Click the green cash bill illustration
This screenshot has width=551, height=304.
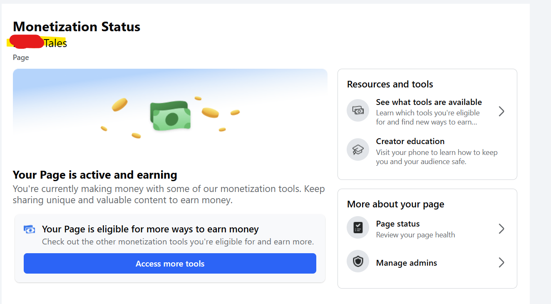pyautogui.click(x=171, y=116)
